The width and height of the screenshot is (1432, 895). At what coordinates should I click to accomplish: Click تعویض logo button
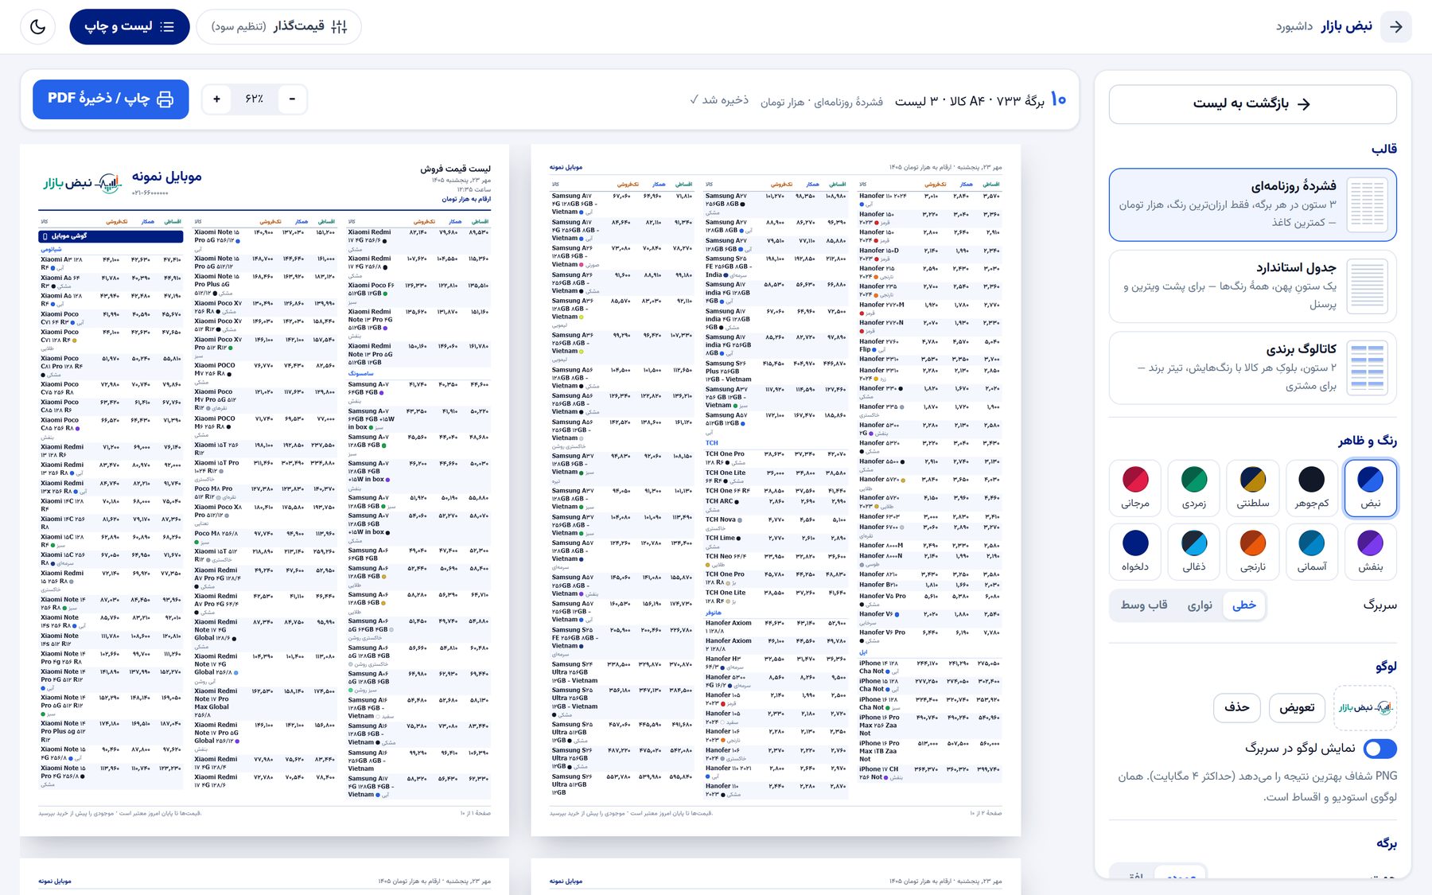coord(1297,707)
